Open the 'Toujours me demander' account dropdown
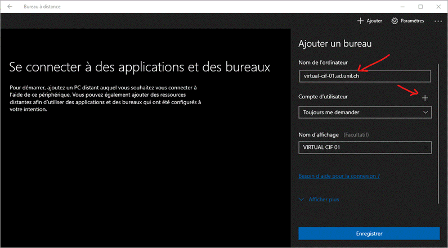This screenshot has height=248, width=448. (x=360, y=112)
